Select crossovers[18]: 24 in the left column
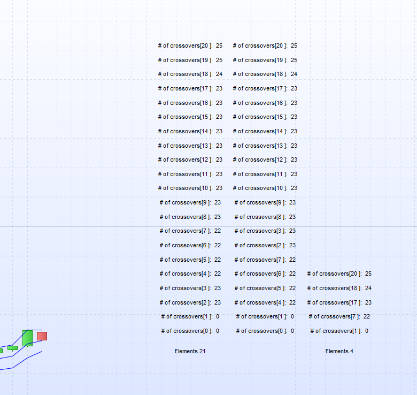This screenshot has width=417, height=395. [x=190, y=74]
